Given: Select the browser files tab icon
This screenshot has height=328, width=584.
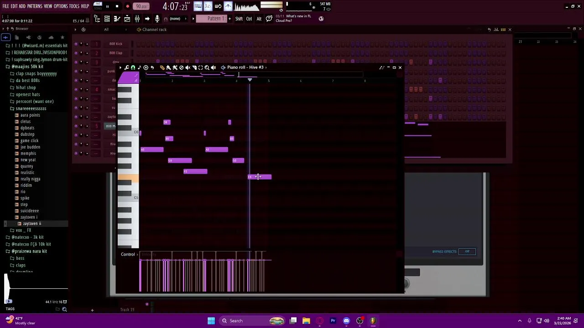Looking at the screenshot, I should click(17, 37).
